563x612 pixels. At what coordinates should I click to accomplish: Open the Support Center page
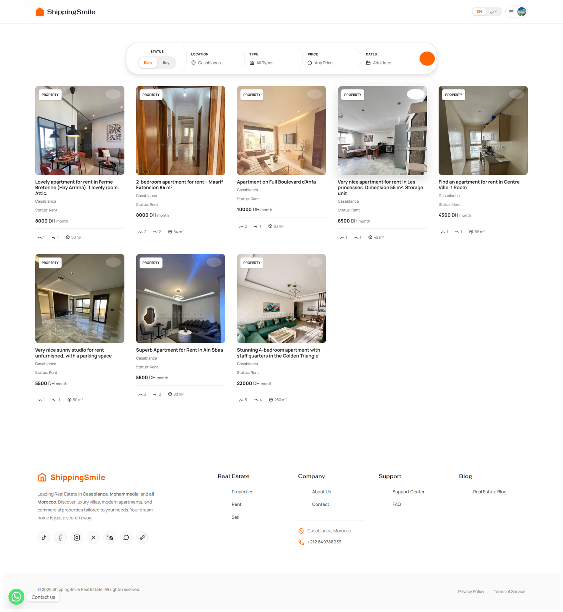[408, 492]
